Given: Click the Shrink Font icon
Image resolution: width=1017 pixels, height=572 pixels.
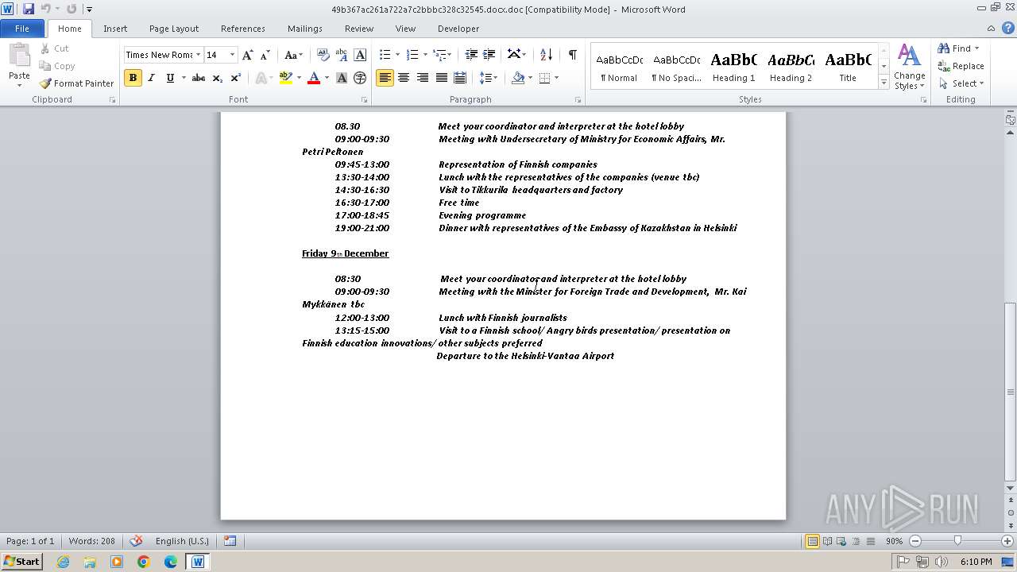Looking at the screenshot, I should [x=265, y=55].
